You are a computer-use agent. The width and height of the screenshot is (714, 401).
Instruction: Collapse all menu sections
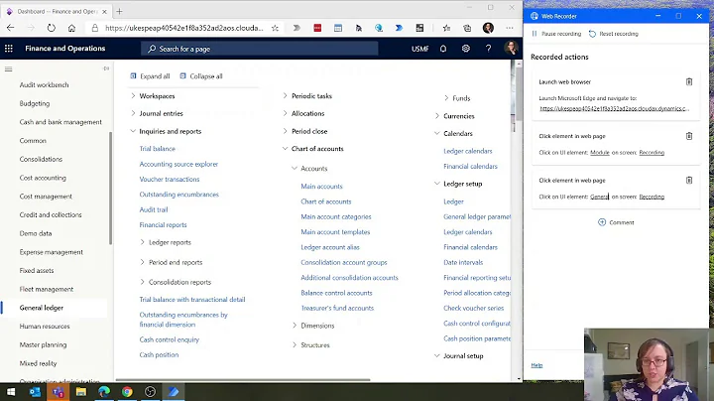200,76
